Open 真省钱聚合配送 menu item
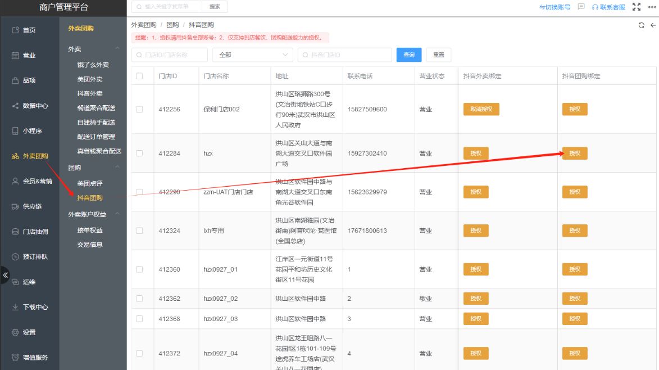The height and width of the screenshot is (370, 659). (99, 151)
